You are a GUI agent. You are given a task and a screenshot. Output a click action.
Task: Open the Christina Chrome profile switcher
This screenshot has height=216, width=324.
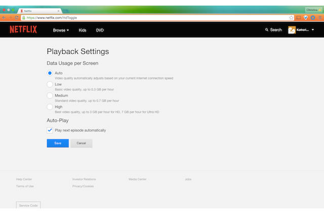point(312,10)
